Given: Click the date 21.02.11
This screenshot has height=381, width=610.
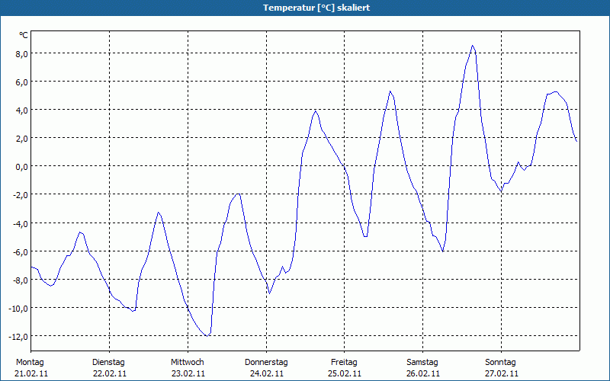Looking at the screenshot, I should pos(31,374).
